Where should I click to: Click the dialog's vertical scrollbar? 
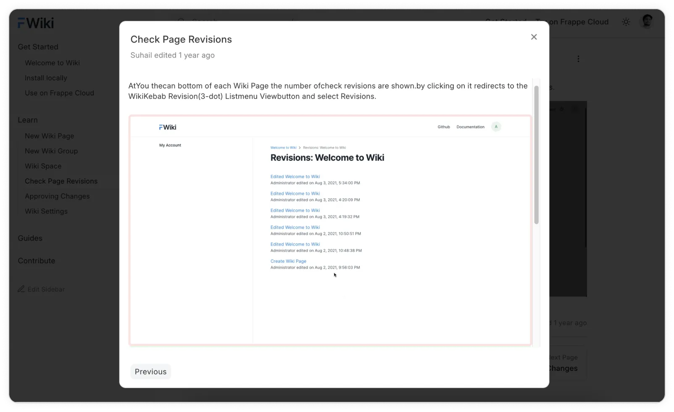(x=536, y=155)
